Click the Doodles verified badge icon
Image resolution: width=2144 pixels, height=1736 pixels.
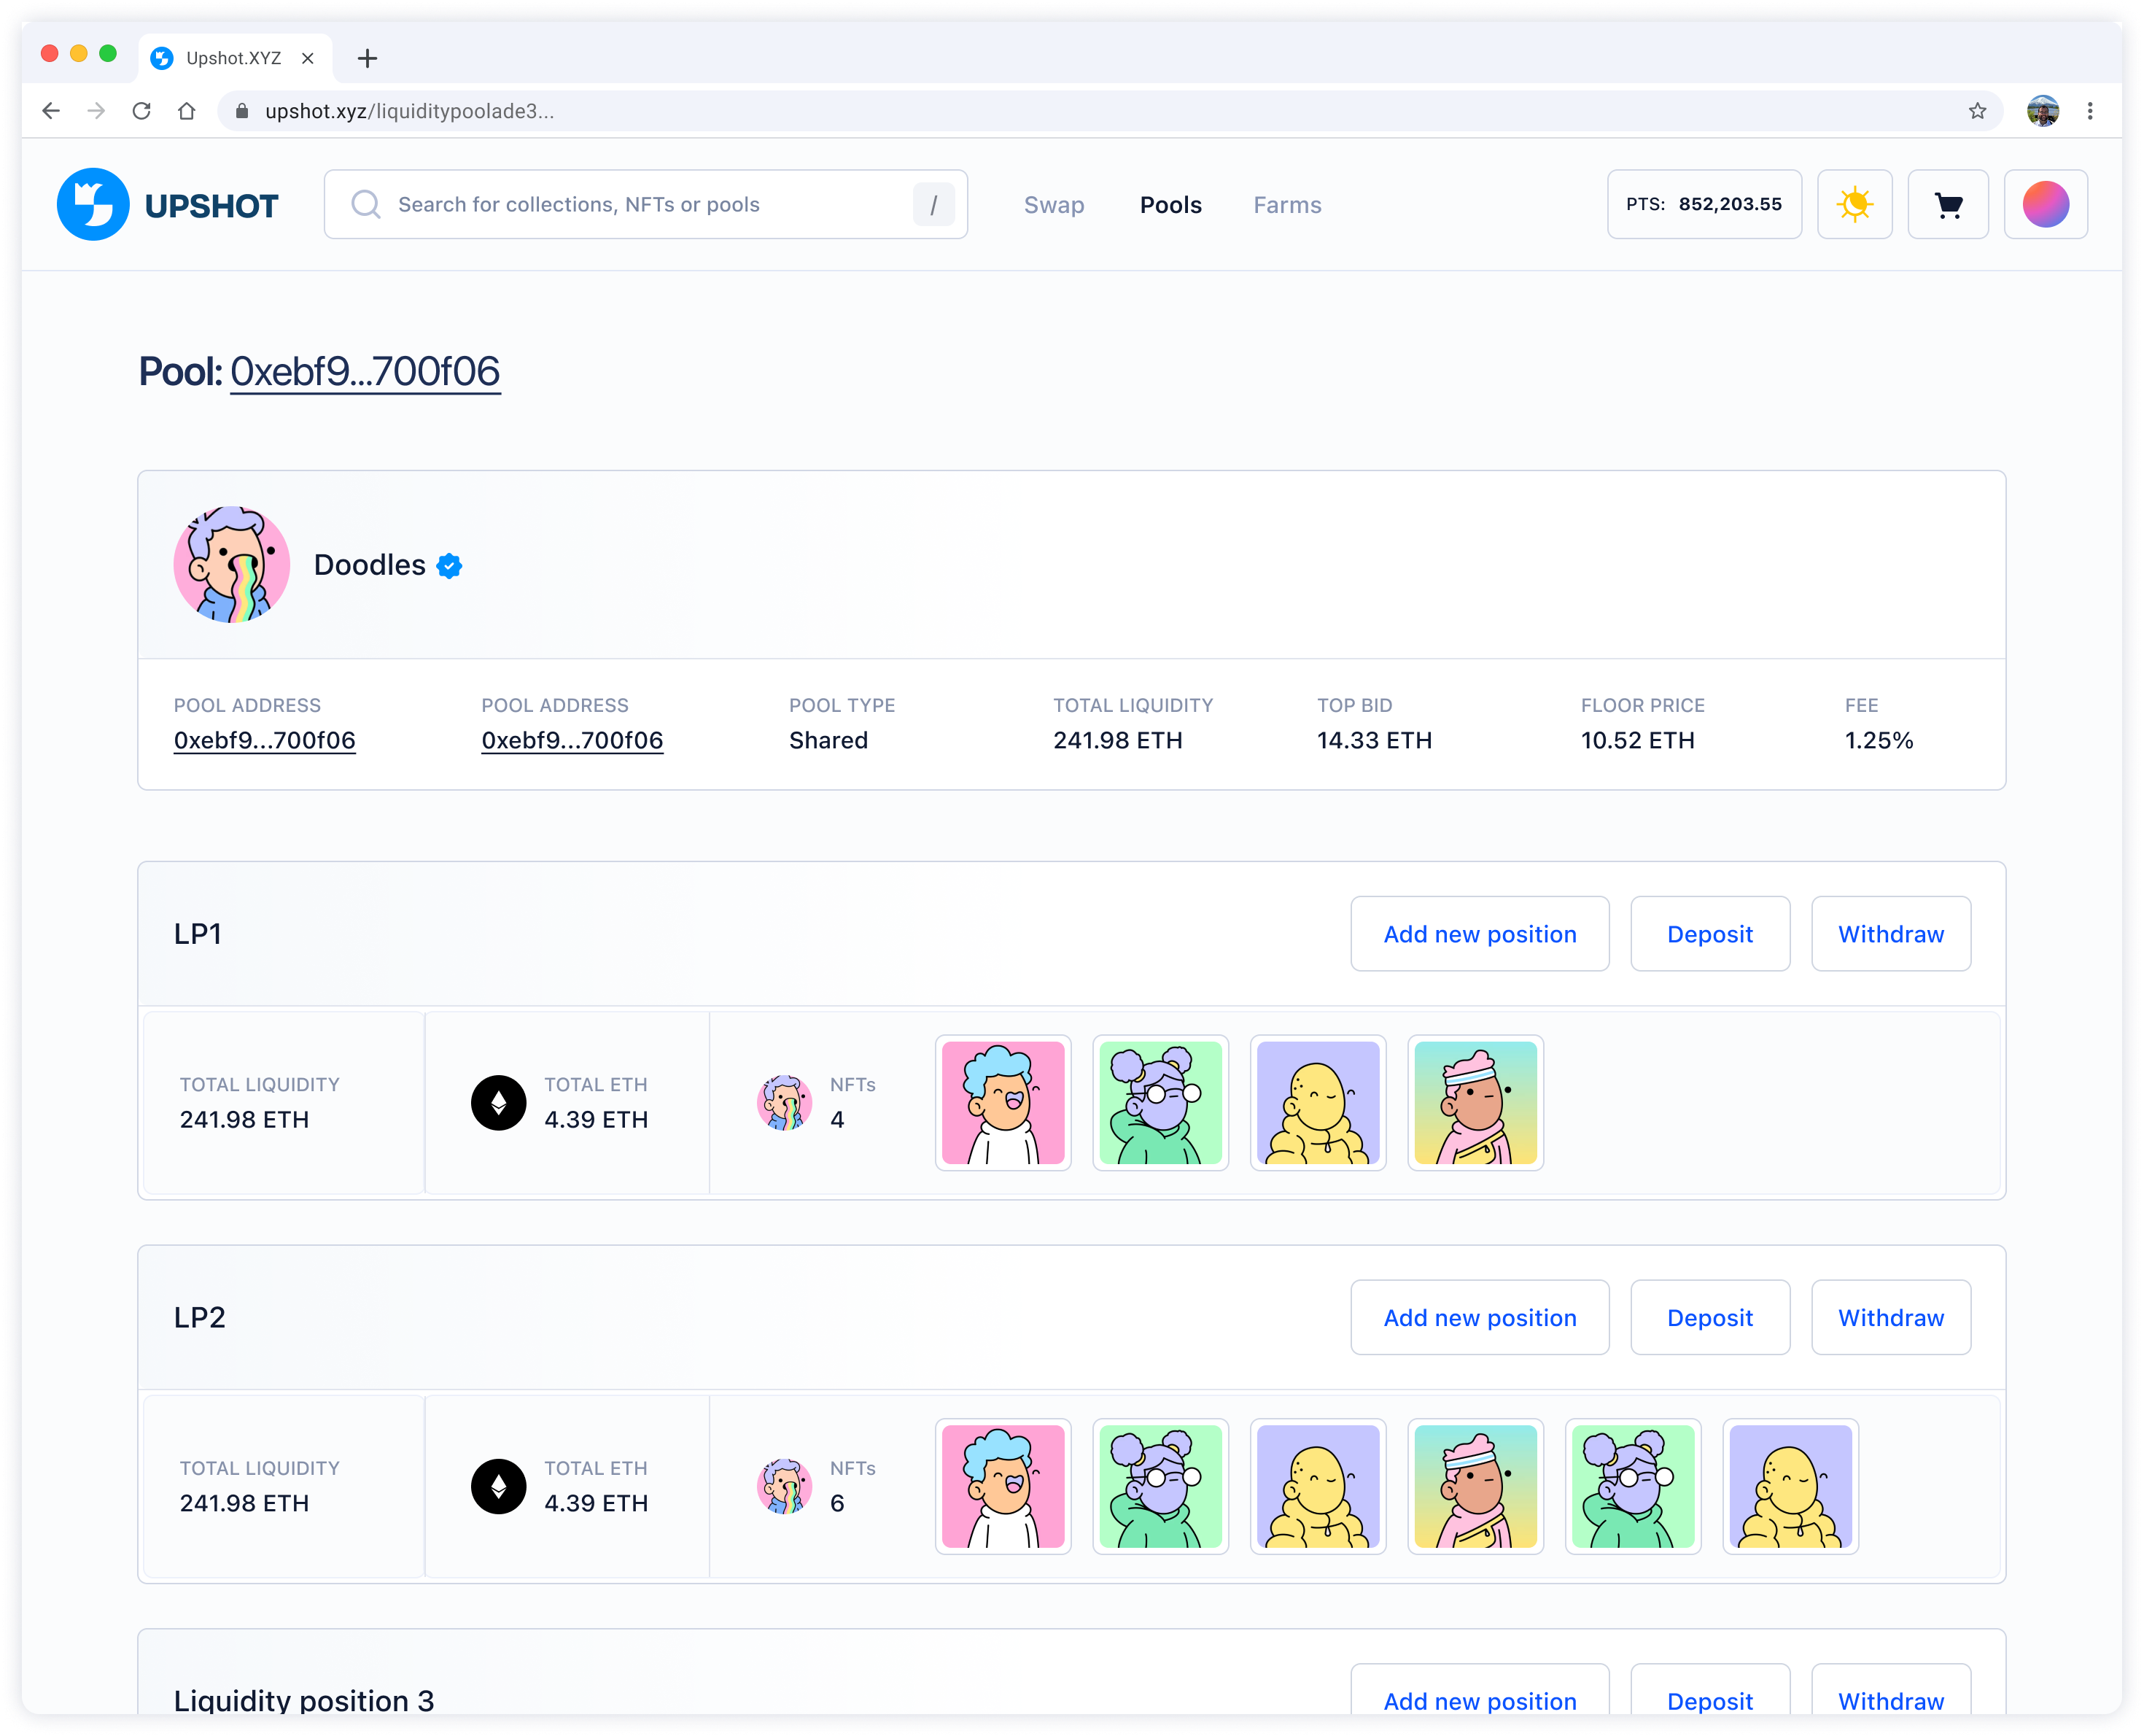click(450, 566)
